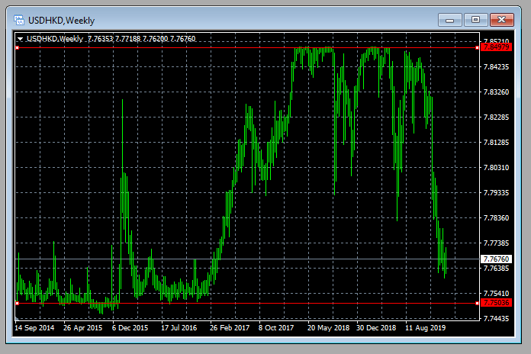Click the 11 Aug 2019 date label
The width and height of the screenshot is (531, 354).
click(x=426, y=328)
